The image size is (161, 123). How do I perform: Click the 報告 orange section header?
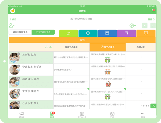tap(82, 40)
